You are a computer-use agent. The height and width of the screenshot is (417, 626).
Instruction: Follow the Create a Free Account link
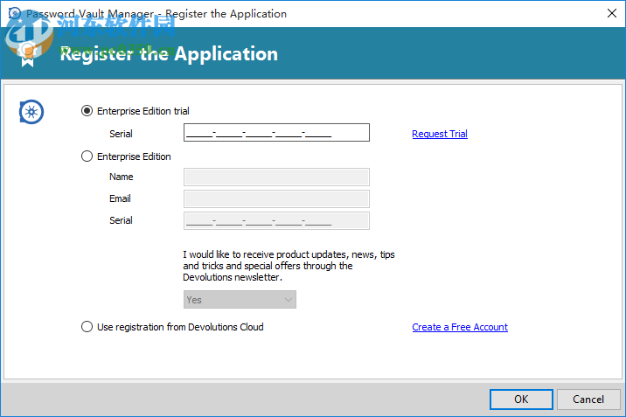coord(460,327)
